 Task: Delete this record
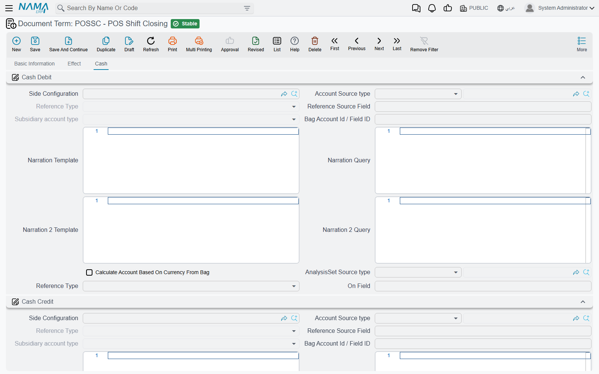click(x=315, y=44)
